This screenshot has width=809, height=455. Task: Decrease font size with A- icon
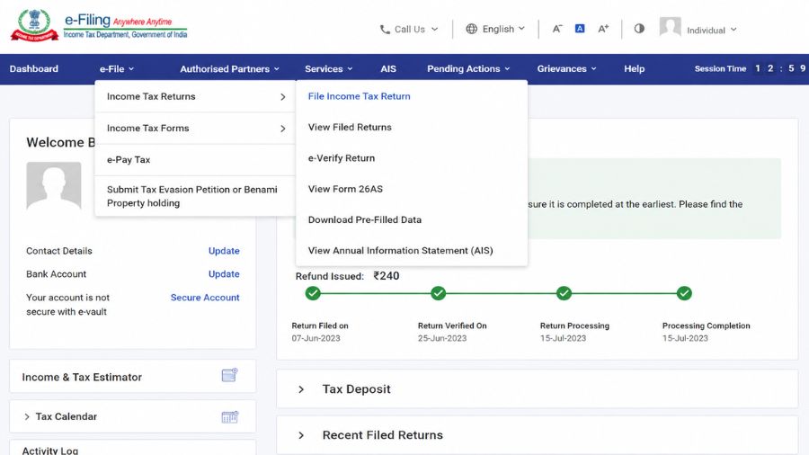click(x=557, y=29)
